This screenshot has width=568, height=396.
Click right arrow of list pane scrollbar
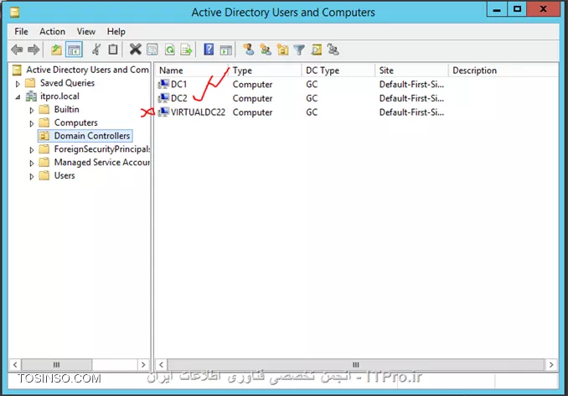[x=551, y=364]
